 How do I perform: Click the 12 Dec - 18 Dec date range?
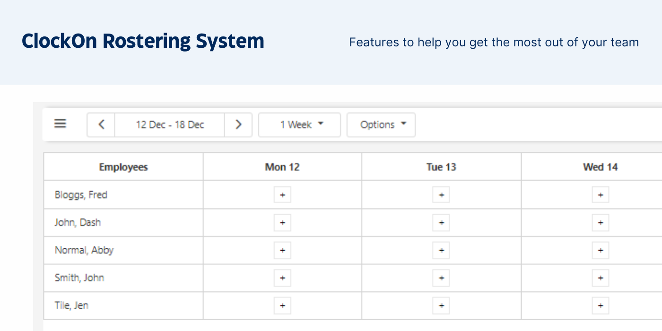point(170,124)
